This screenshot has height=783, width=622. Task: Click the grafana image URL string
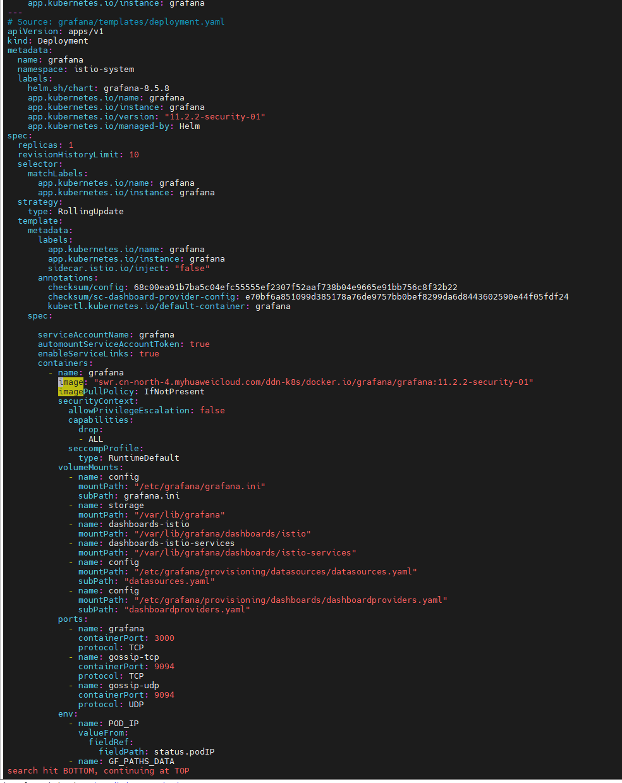(x=314, y=382)
